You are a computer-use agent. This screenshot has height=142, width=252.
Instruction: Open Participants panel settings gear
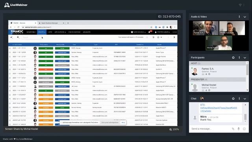coord(233,58)
